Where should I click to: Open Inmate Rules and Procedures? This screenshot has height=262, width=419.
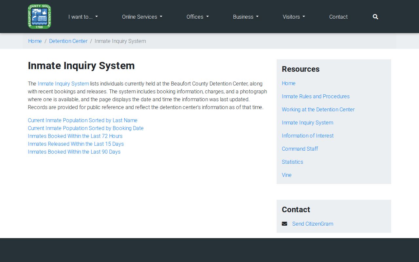(x=316, y=96)
